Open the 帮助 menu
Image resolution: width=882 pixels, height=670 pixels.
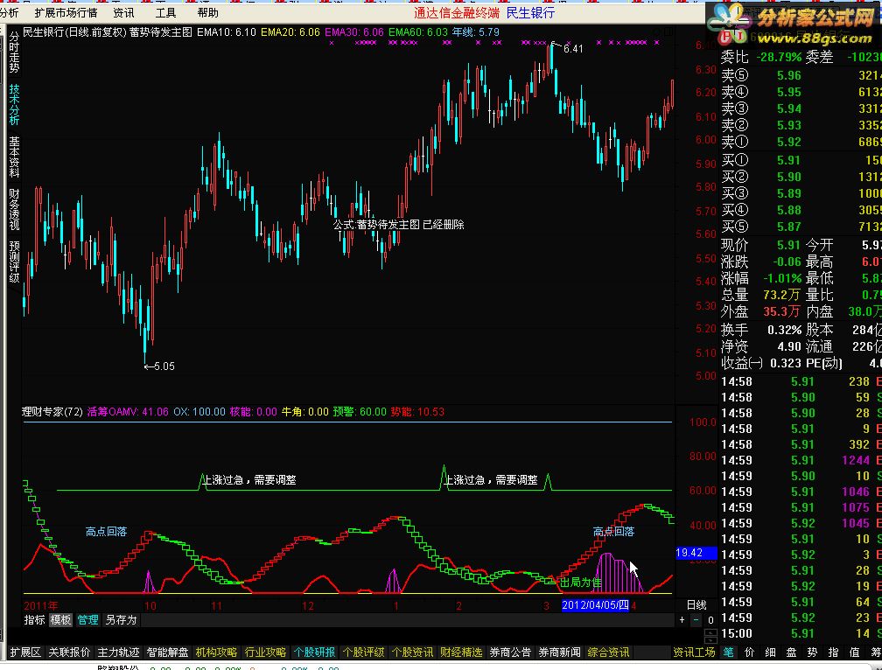(x=208, y=12)
